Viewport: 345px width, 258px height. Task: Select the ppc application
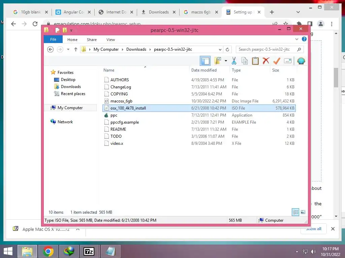pos(199,115)
